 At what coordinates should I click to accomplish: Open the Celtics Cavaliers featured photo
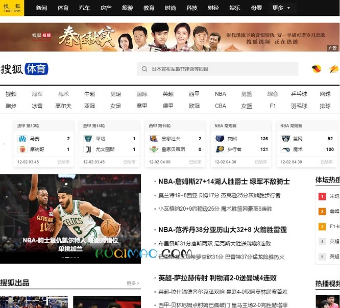click(x=70, y=219)
